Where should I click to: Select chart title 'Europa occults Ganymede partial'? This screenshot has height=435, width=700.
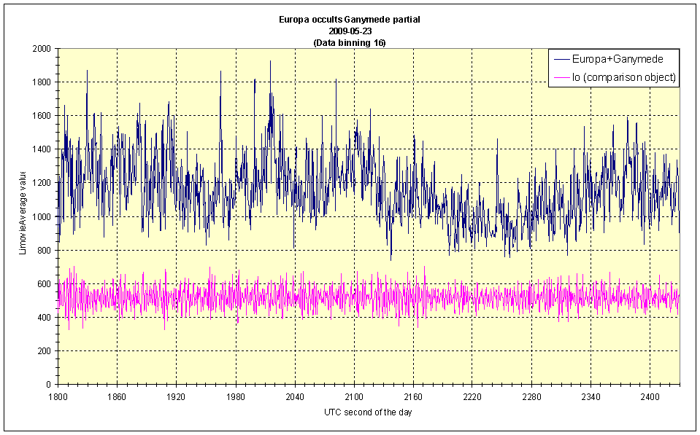pyautogui.click(x=349, y=20)
